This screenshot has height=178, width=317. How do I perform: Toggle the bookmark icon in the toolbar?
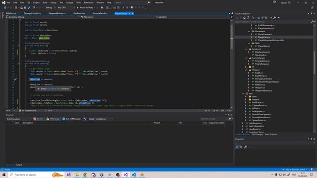tap(132, 8)
